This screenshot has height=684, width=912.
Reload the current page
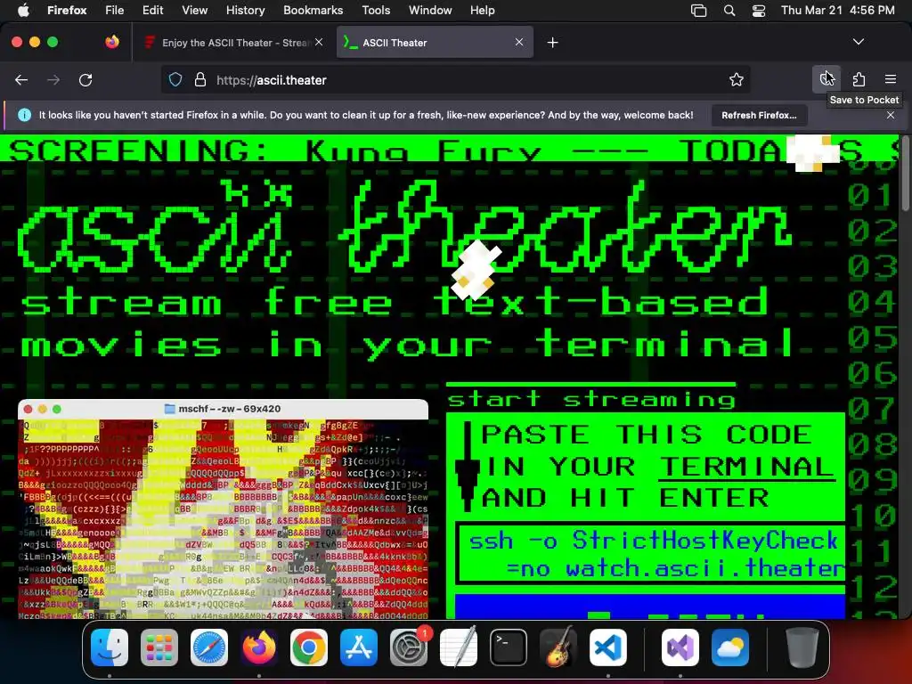(85, 79)
